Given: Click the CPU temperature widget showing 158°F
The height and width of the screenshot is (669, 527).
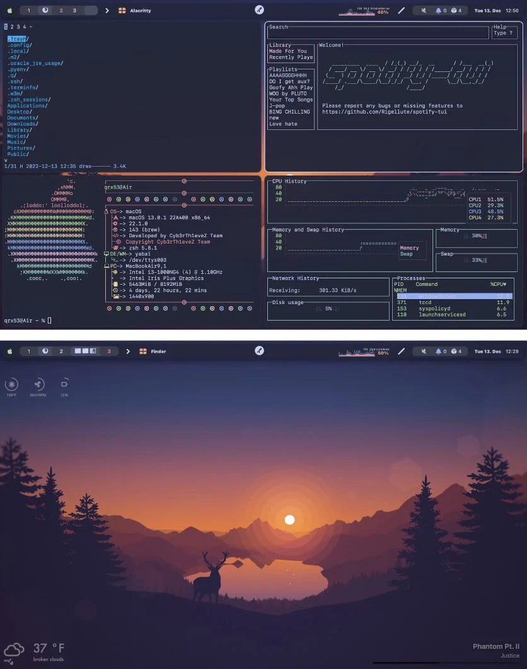Looking at the screenshot, I should (x=12, y=384).
